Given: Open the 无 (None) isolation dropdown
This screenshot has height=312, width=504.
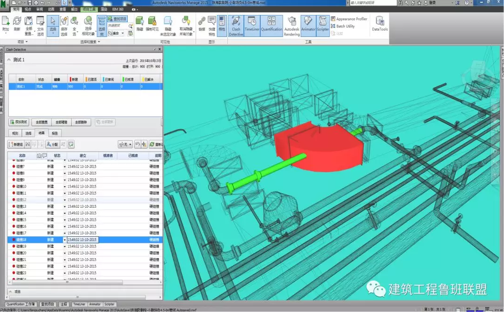Looking at the screenshot, I should pos(125,144).
